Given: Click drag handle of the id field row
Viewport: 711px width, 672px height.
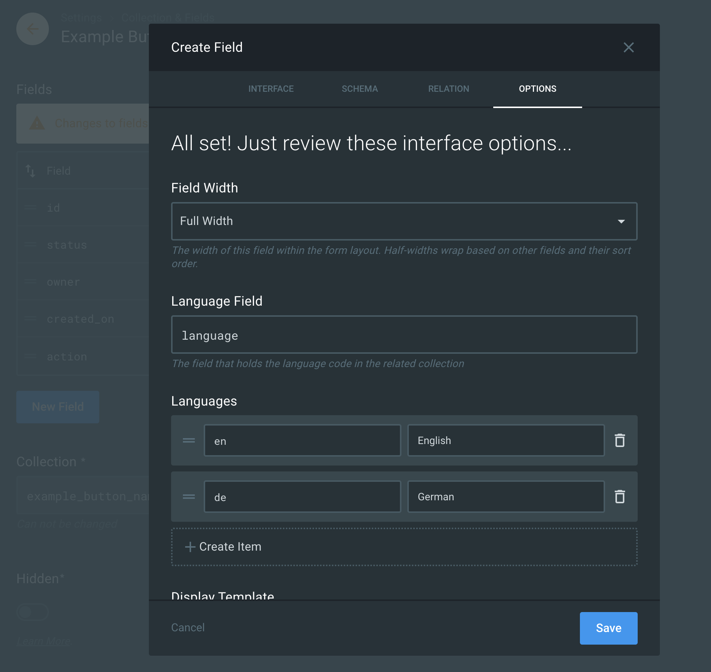Looking at the screenshot, I should tap(30, 208).
